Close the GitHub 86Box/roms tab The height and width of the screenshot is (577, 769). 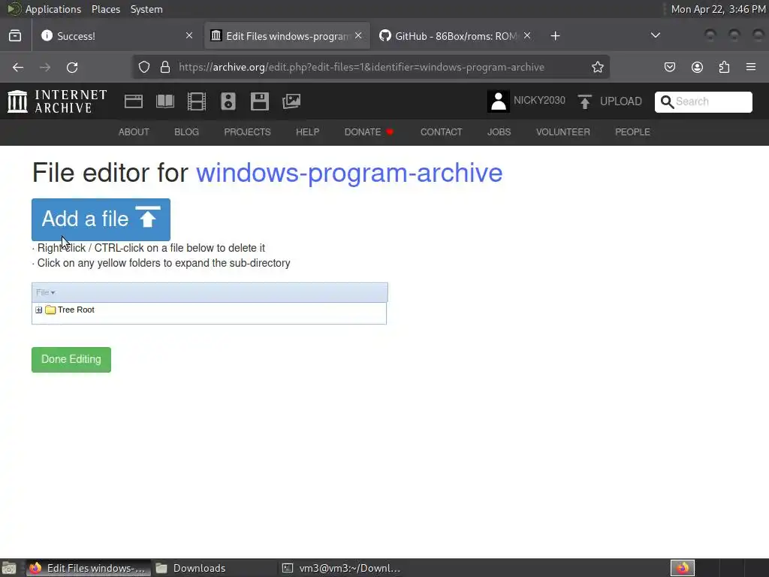pyautogui.click(x=527, y=36)
